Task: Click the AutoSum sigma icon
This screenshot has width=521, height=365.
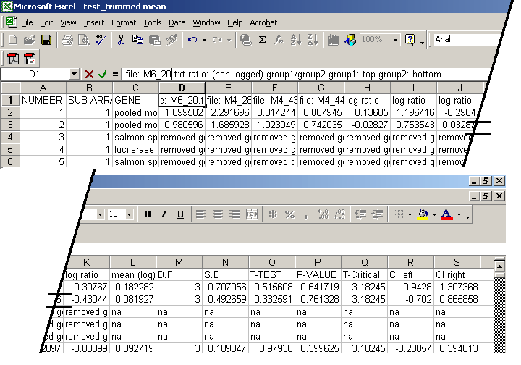Action: (262, 40)
